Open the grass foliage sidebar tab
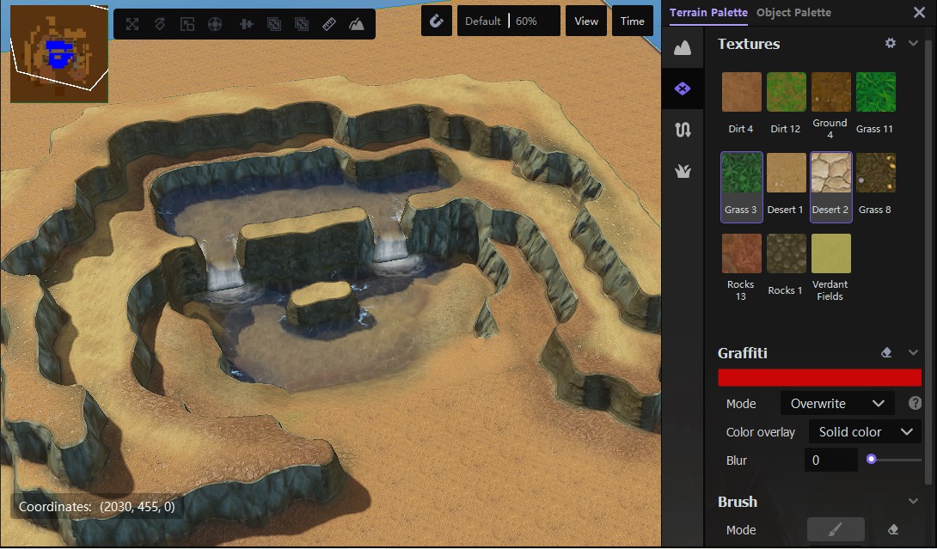Image resolution: width=937 pixels, height=549 pixels. [x=683, y=172]
